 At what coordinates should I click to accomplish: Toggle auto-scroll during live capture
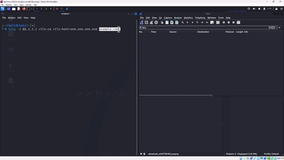point(212,23)
